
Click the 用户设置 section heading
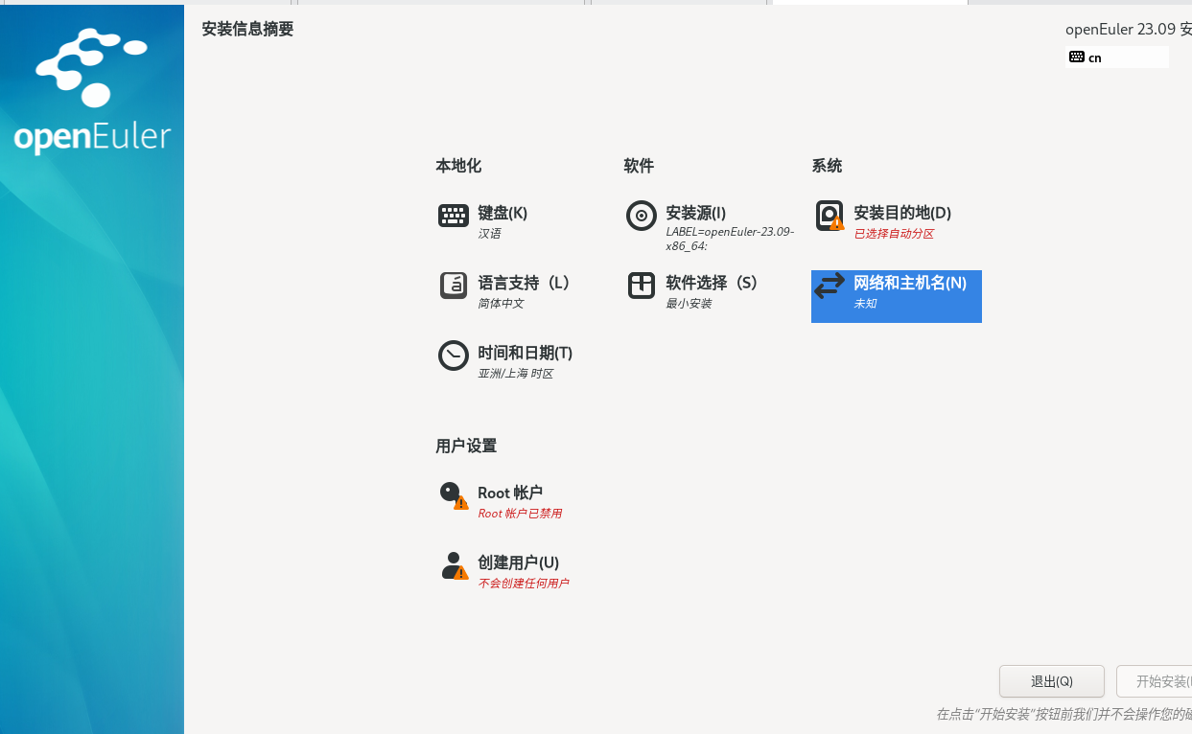pos(466,446)
